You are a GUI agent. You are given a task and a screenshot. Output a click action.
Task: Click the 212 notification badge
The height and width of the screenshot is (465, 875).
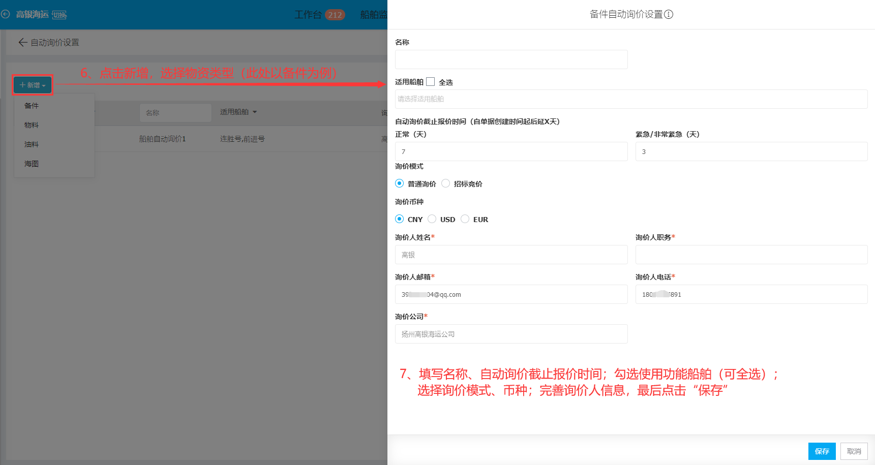point(335,15)
